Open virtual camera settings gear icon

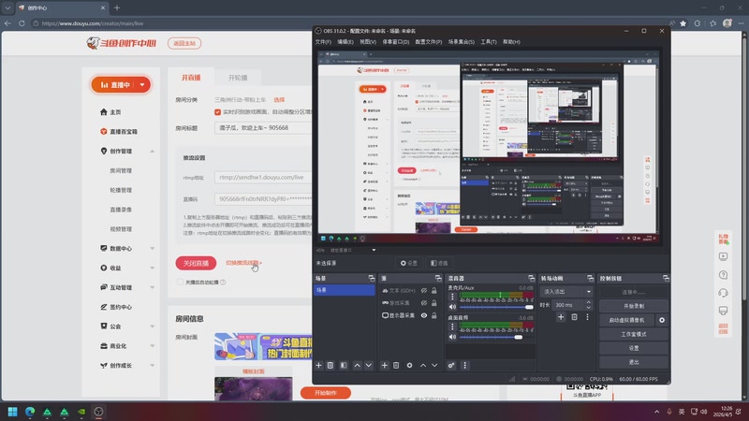662,320
